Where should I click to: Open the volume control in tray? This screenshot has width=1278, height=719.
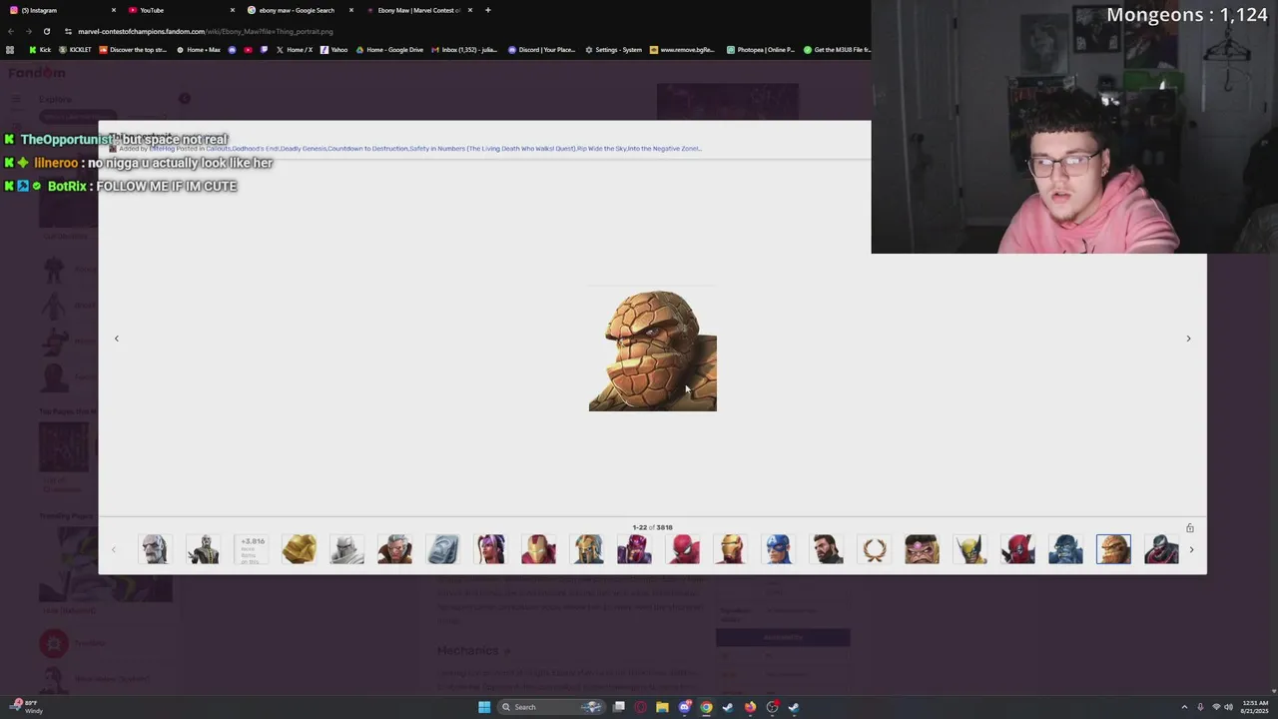[1228, 707]
